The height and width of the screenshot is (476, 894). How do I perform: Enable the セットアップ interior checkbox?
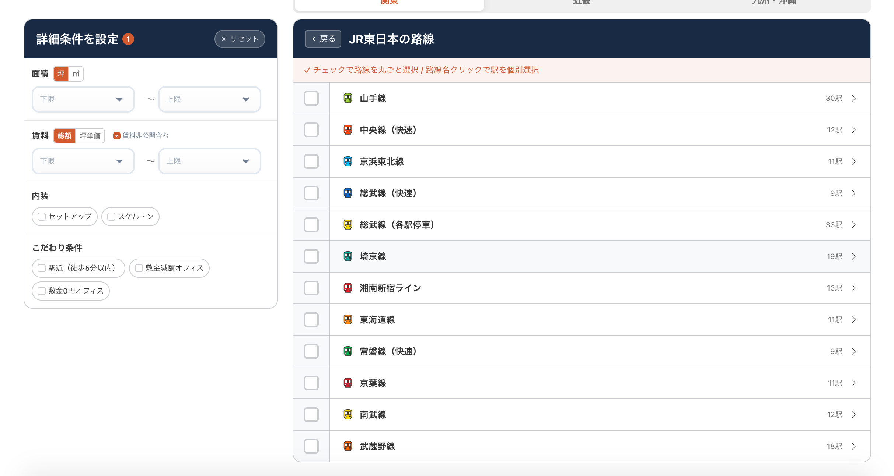click(42, 217)
